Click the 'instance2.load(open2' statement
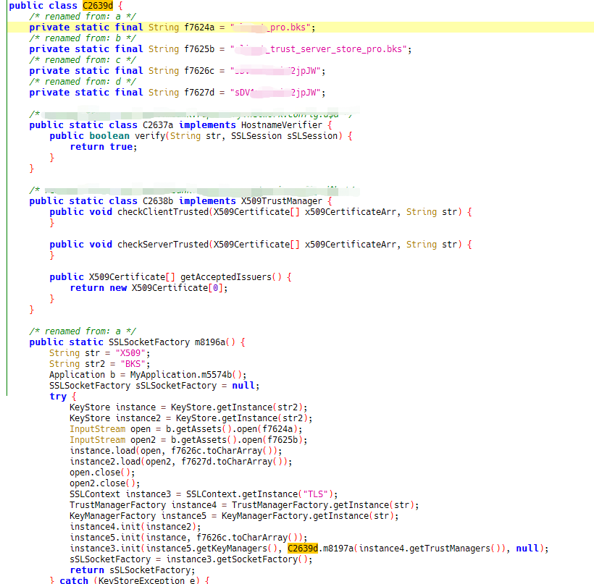The image size is (594, 584). tap(180, 462)
